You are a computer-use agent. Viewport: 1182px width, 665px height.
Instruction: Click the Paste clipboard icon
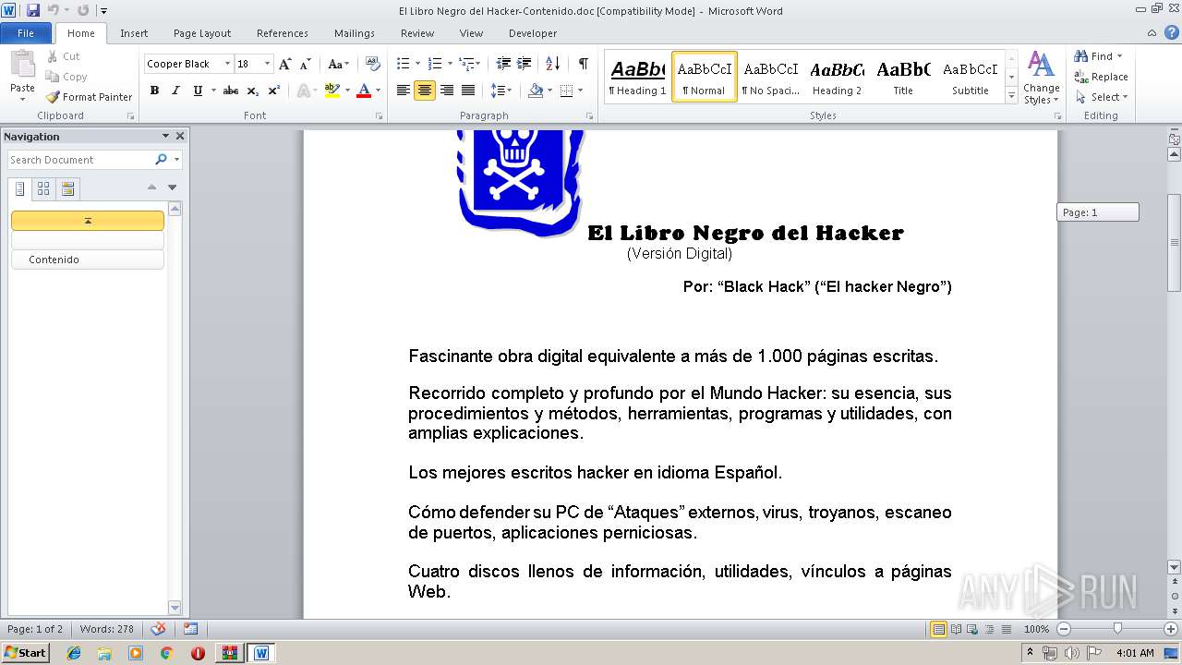click(22, 66)
